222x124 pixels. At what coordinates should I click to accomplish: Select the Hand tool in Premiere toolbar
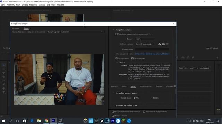point(4,89)
